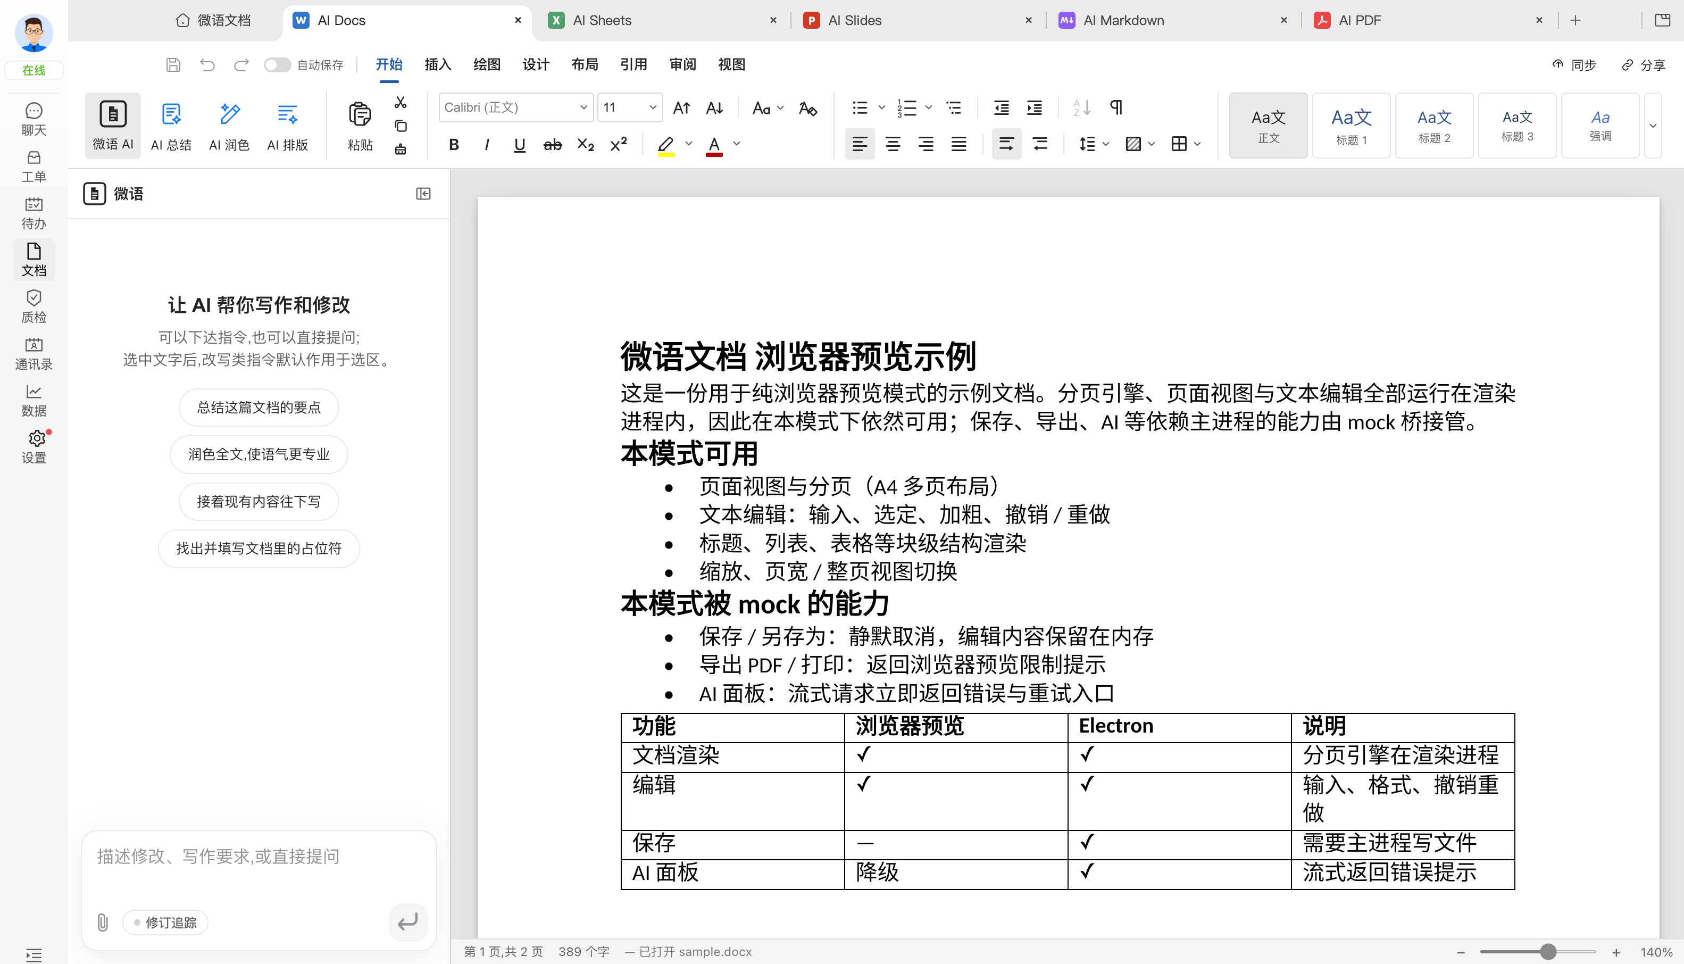Toggle left text alignment
The height and width of the screenshot is (964, 1684).
click(860, 144)
